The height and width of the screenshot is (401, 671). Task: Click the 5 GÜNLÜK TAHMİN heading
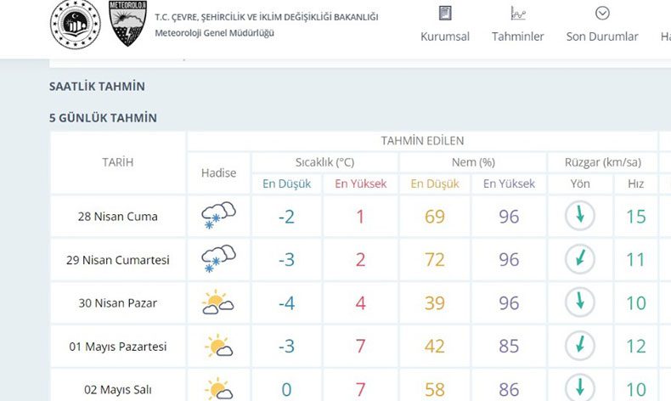[x=103, y=118]
